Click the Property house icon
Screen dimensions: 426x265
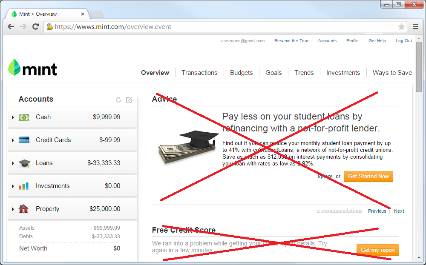[x=23, y=208]
